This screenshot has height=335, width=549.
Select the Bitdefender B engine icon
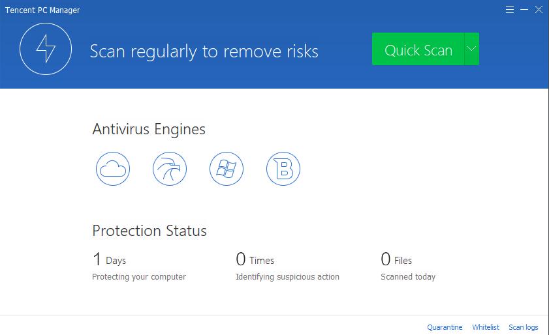pos(283,169)
